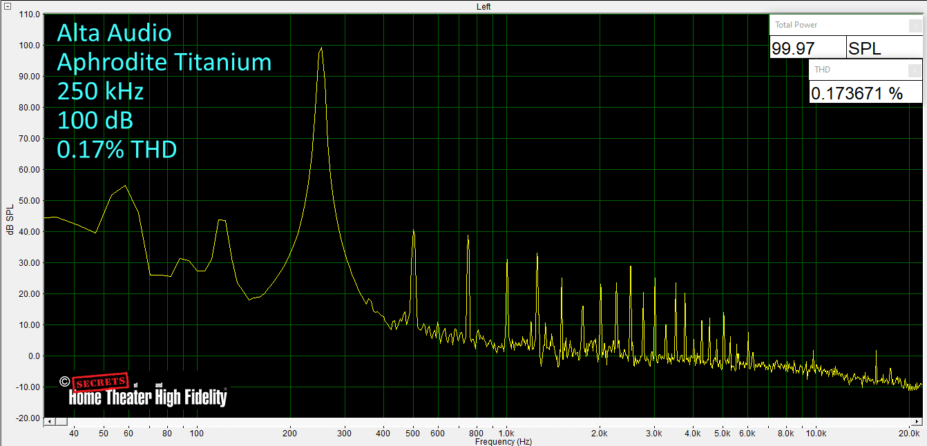The image size is (927, 446).
Task: Click the Left channel title label
Action: (484, 6)
